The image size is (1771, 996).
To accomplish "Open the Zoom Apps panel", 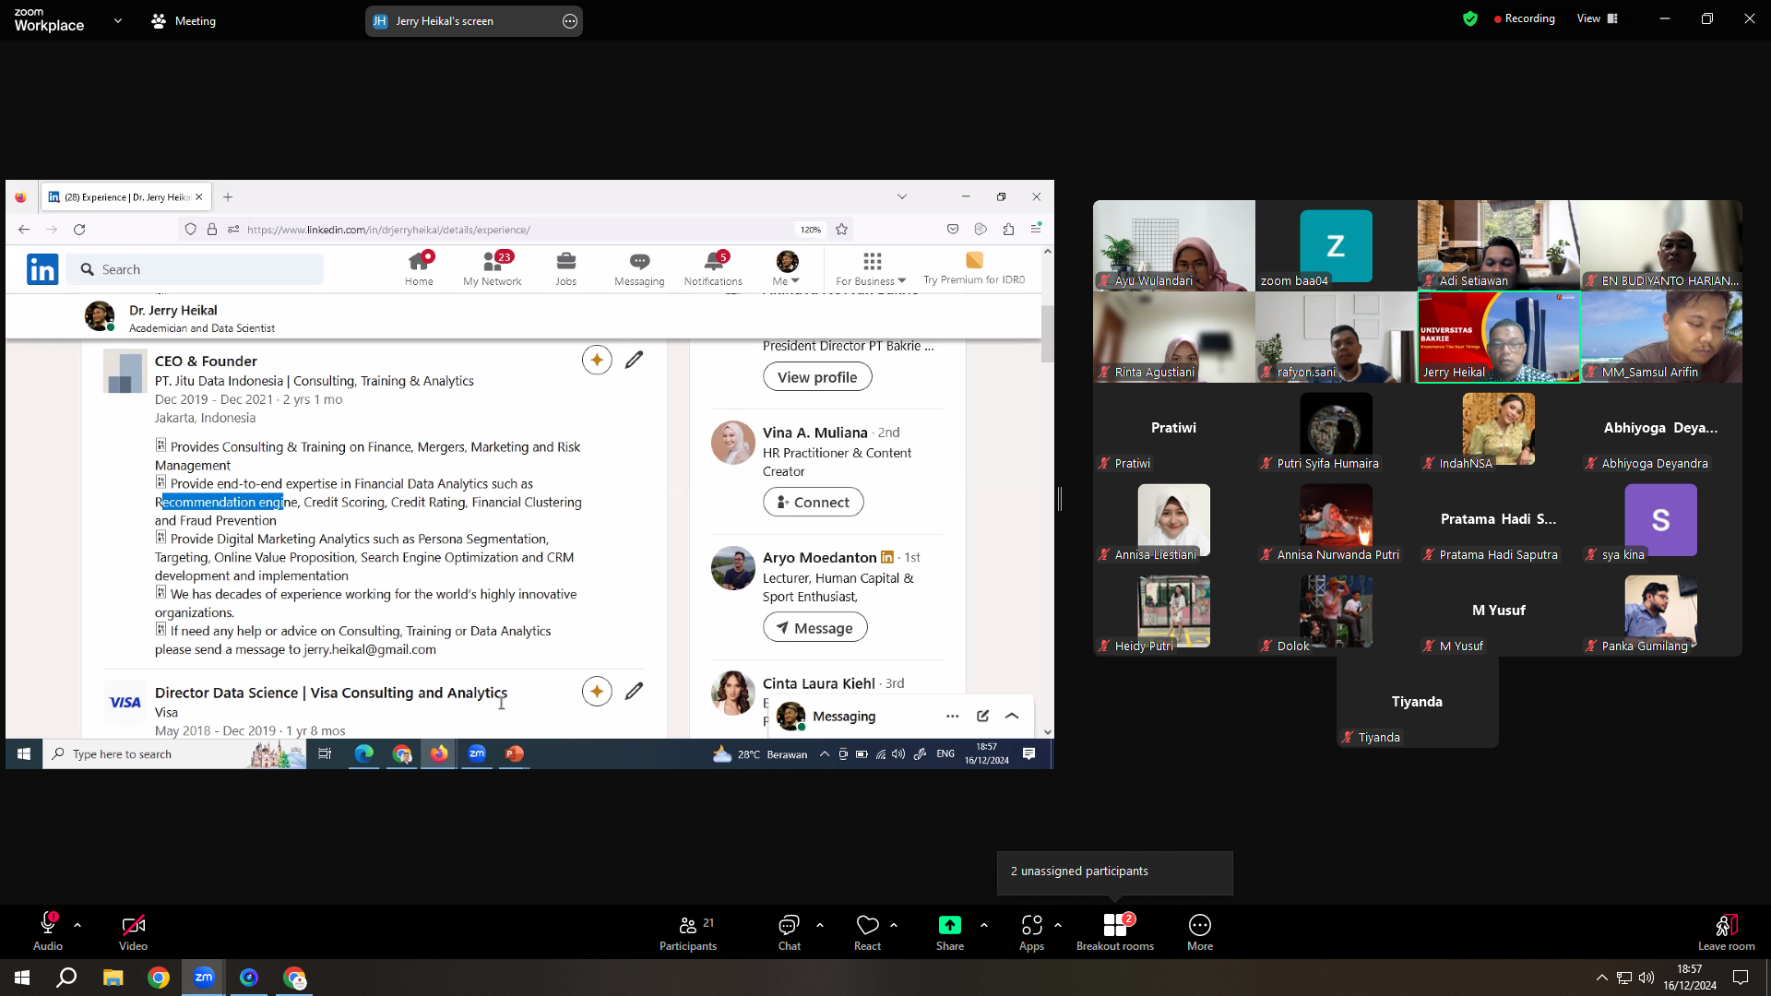I will click(x=1031, y=931).
